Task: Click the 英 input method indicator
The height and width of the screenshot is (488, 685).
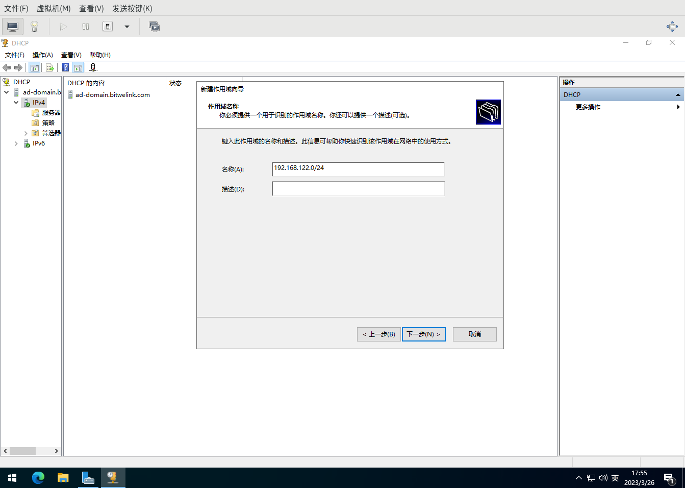Action: coord(615,478)
